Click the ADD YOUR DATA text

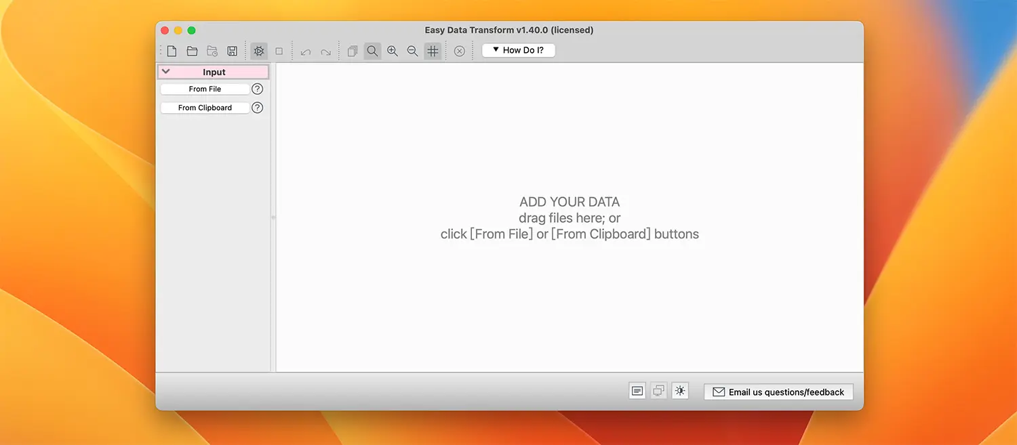tap(570, 202)
